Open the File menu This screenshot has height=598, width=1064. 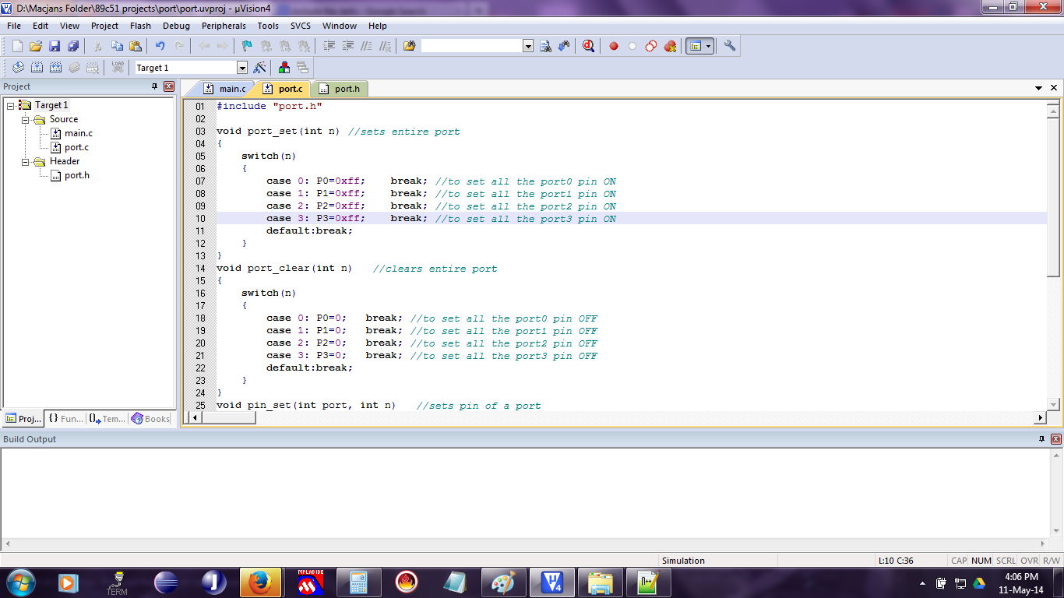[14, 26]
